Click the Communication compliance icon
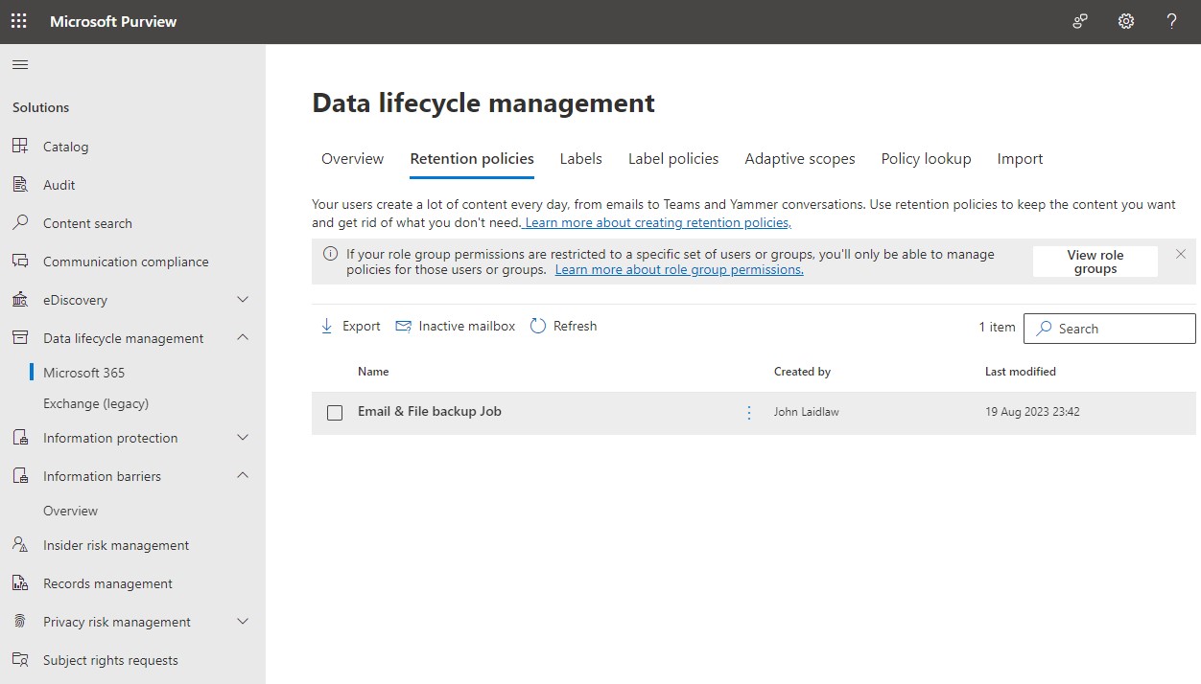 (20, 261)
